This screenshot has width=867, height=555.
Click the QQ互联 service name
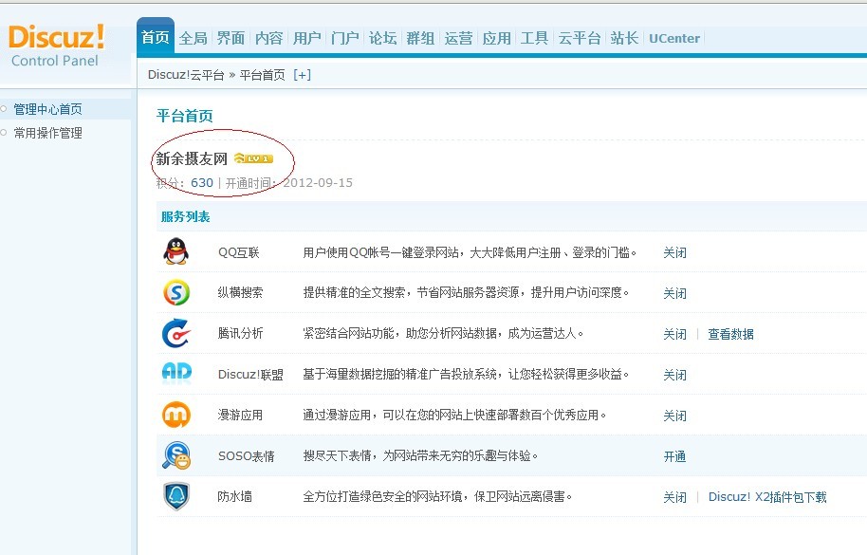(238, 252)
